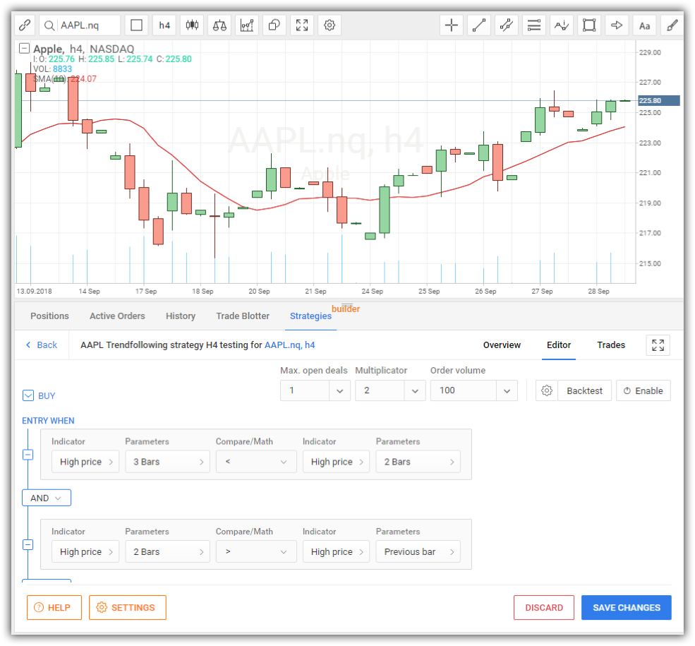Open the Order volume dropdown

[x=473, y=390]
